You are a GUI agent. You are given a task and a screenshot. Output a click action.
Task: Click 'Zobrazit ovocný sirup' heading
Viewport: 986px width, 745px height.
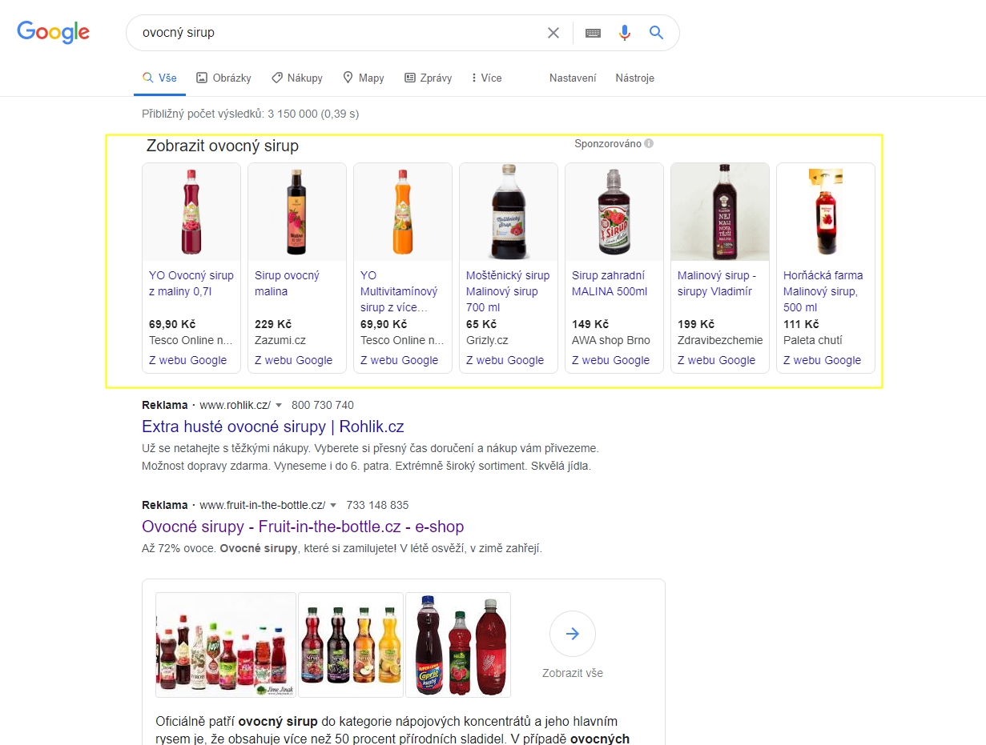coord(223,146)
